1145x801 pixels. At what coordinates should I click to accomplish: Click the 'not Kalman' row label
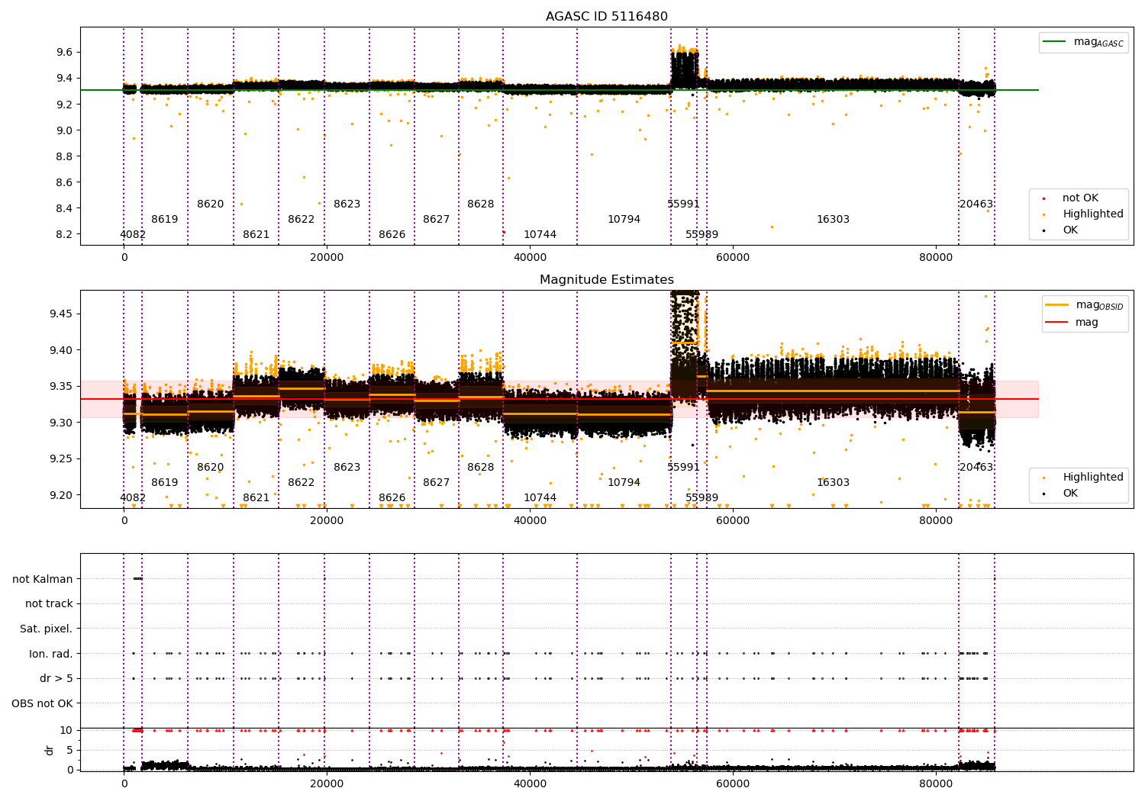click(43, 579)
